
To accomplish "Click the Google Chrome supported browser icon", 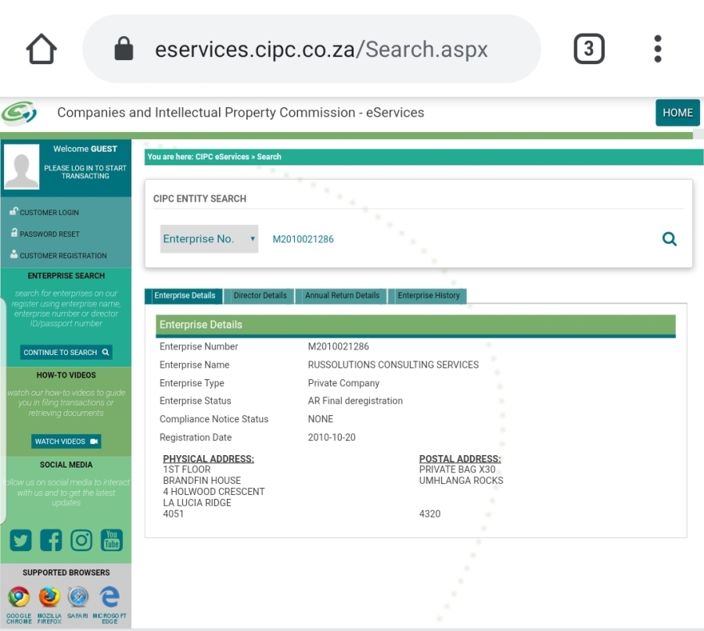I will tap(19, 598).
